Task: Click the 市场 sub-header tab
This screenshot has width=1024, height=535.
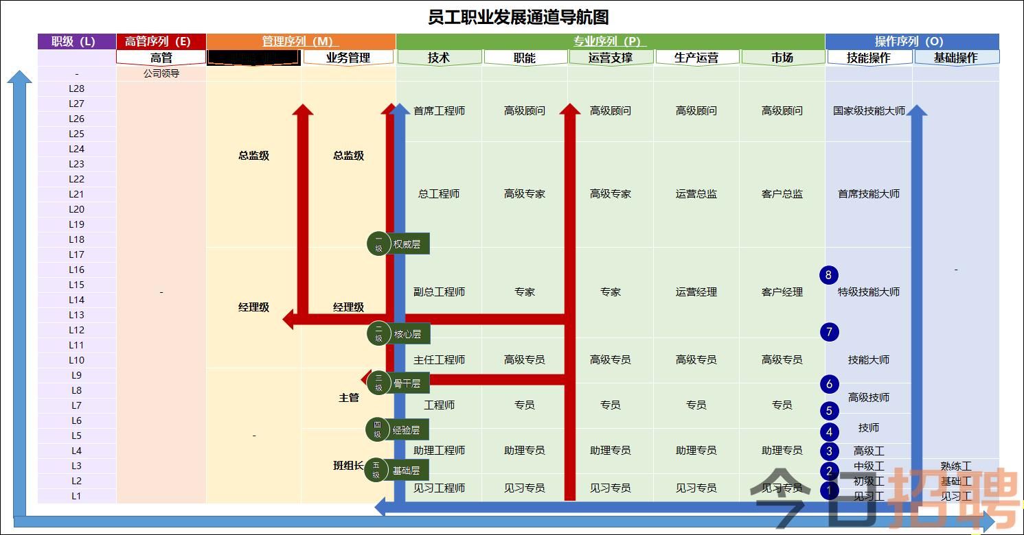Action: [782, 58]
